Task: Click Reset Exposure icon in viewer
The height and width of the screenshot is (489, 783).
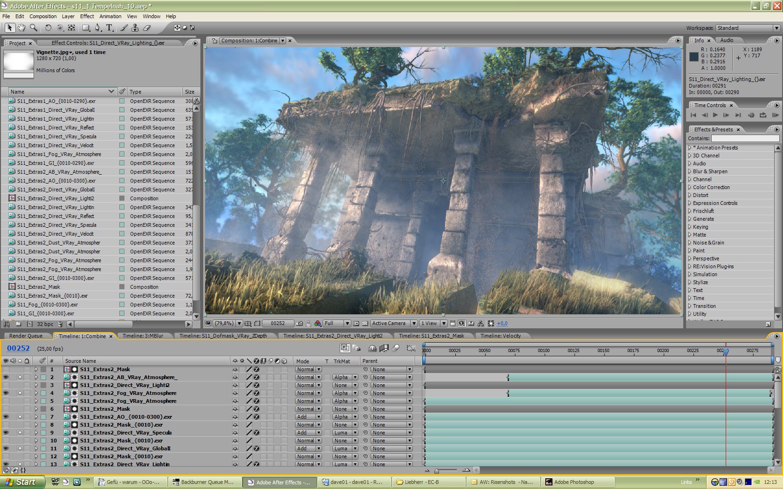Action: coord(491,323)
